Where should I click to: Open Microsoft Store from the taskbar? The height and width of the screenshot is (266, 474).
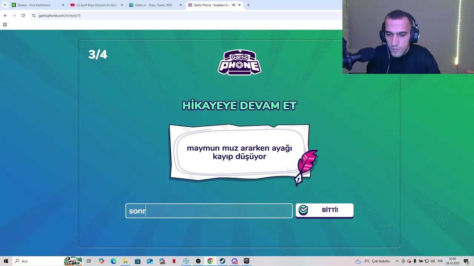[137, 261]
